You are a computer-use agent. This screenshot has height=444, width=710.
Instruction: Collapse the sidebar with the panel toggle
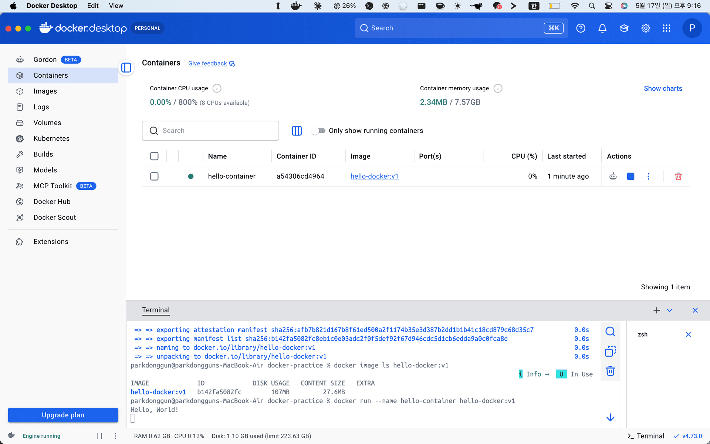(x=126, y=68)
